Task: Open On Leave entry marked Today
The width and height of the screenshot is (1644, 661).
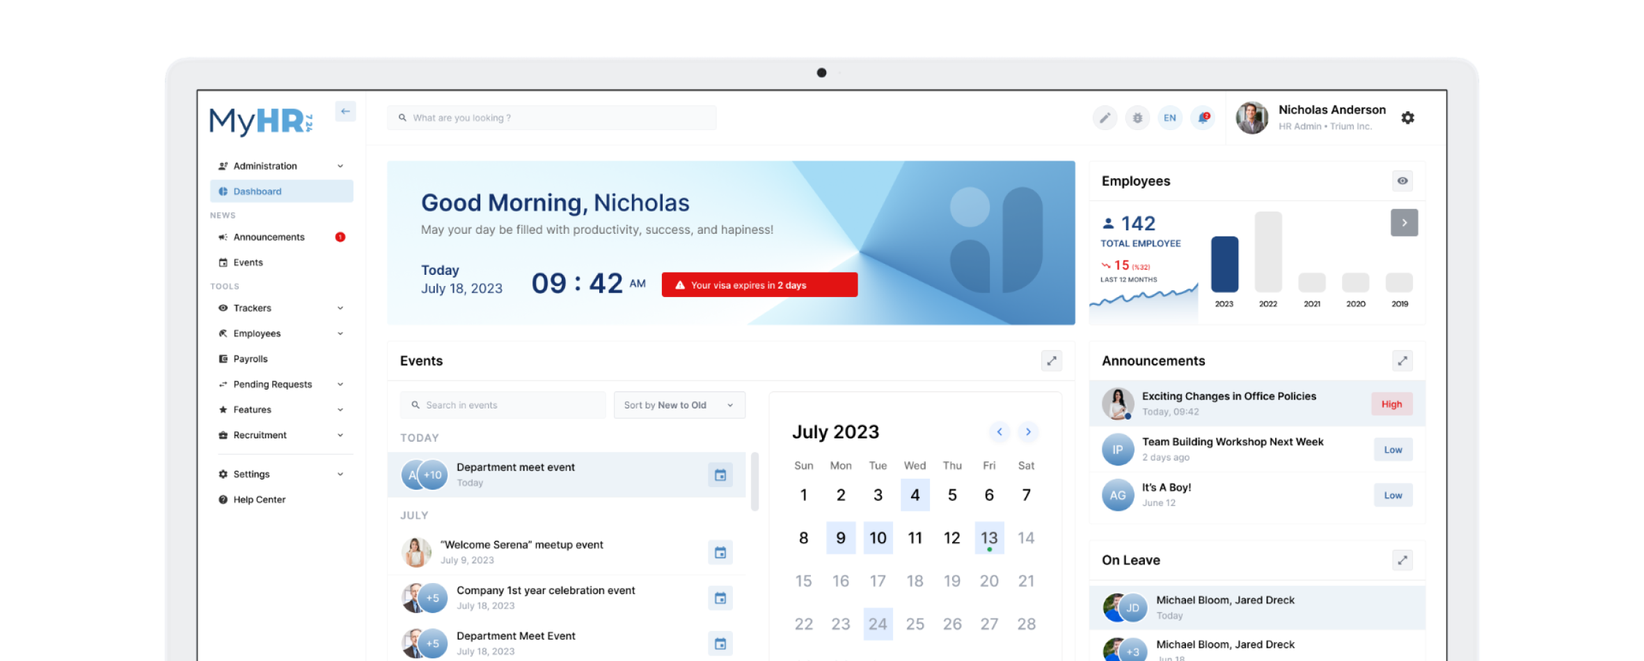Action: tap(1257, 607)
